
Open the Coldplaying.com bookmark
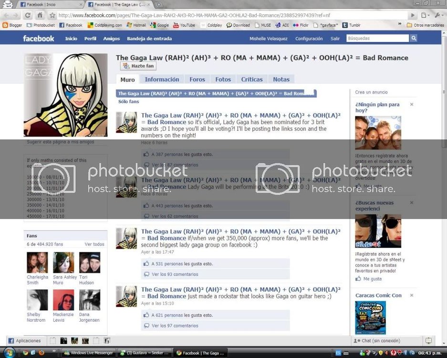[x=105, y=25]
